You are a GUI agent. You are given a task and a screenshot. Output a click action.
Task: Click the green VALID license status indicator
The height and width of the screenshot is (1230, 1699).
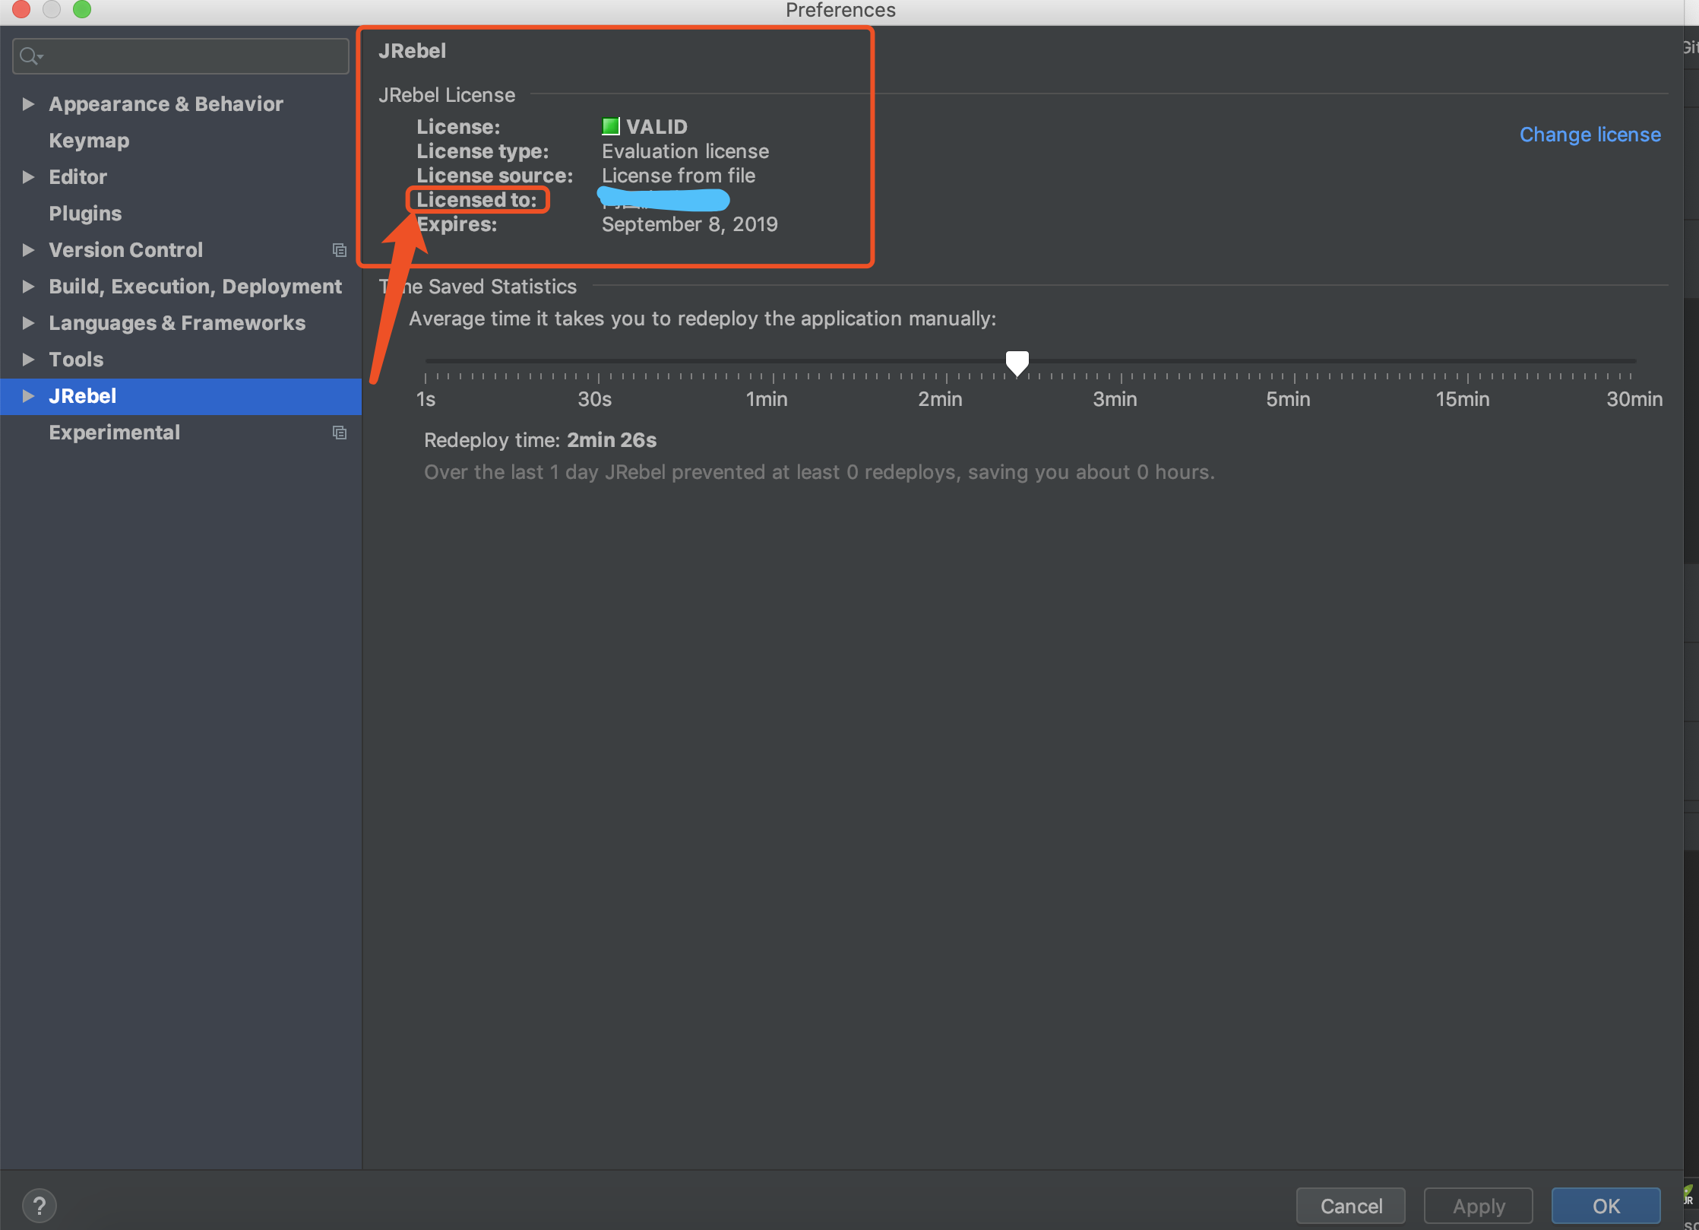coord(610,126)
